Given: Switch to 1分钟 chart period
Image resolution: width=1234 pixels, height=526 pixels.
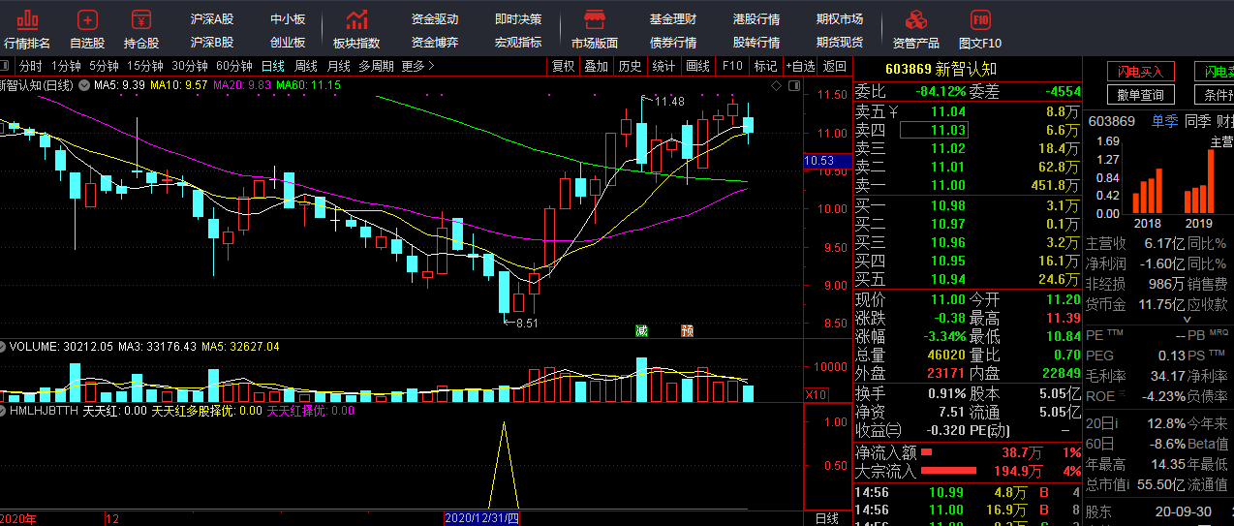Looking at the screenshot, I should pyautogui.click(x=67, y=66).
